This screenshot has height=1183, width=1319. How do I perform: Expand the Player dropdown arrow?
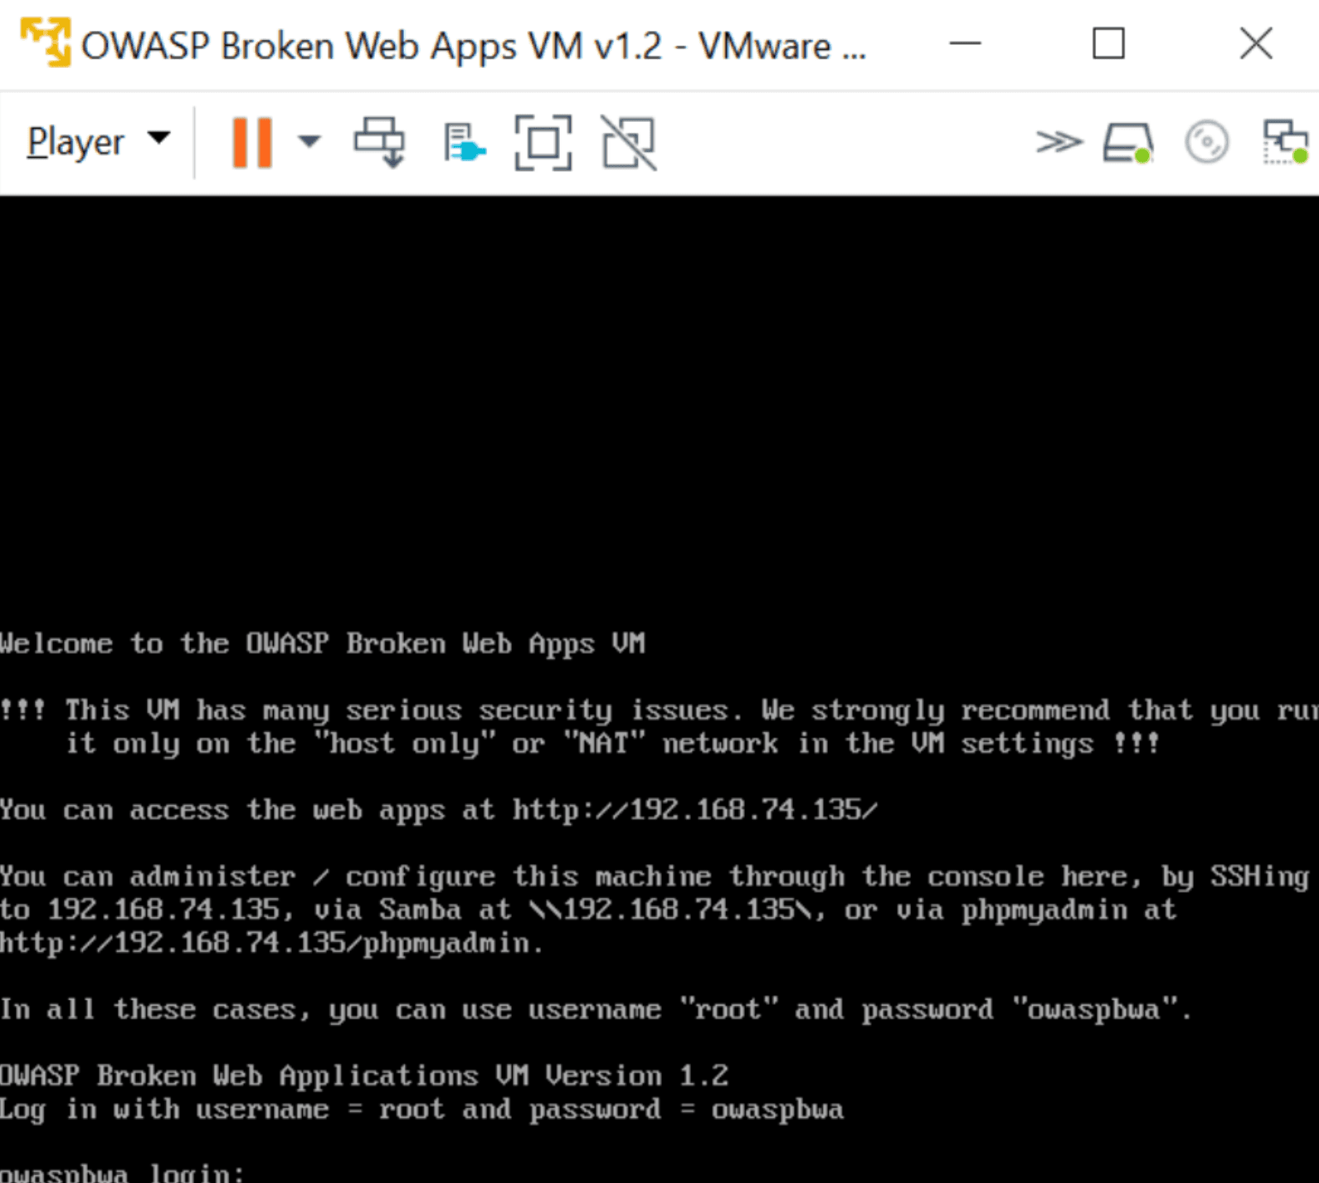pyautogui.click(x=158, y=138)
